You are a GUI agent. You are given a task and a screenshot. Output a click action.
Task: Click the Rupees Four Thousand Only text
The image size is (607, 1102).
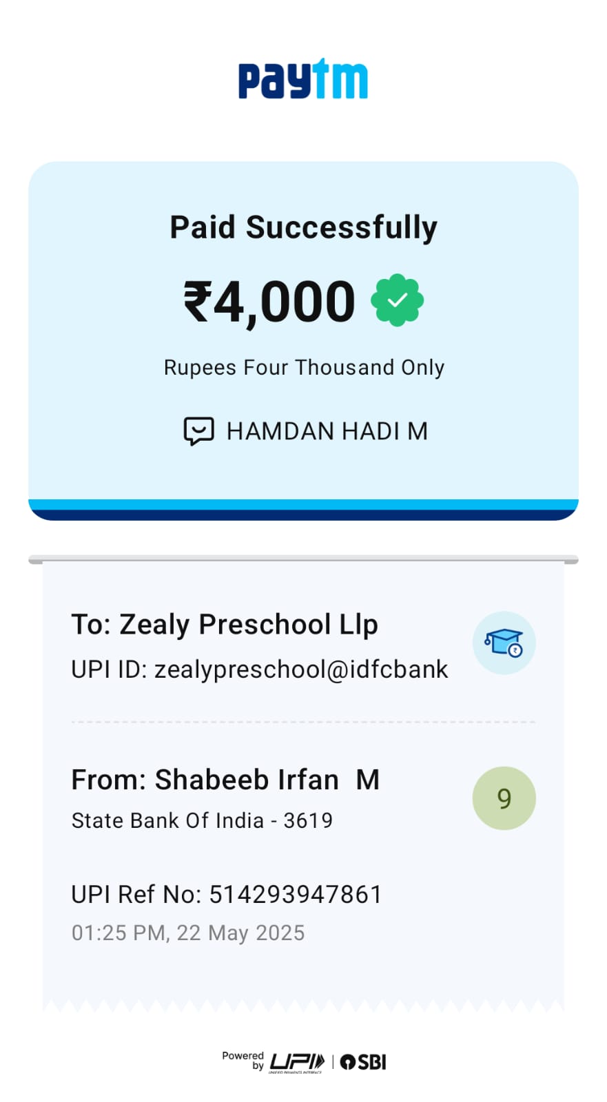(304, 368)
